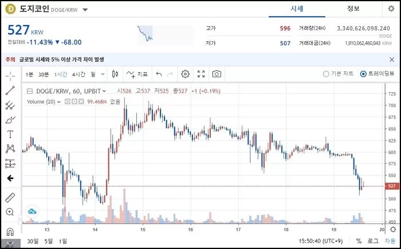Image resolution: width=401 pixels, height=249 pixels.
Task: Dismiss the 주의 price difference warning banner
Action: (x=391, y=59)
